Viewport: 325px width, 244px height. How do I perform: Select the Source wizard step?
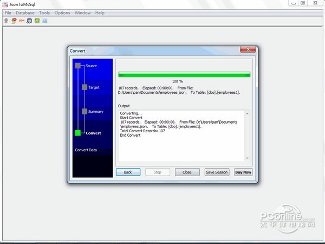(x=91, y=66)
